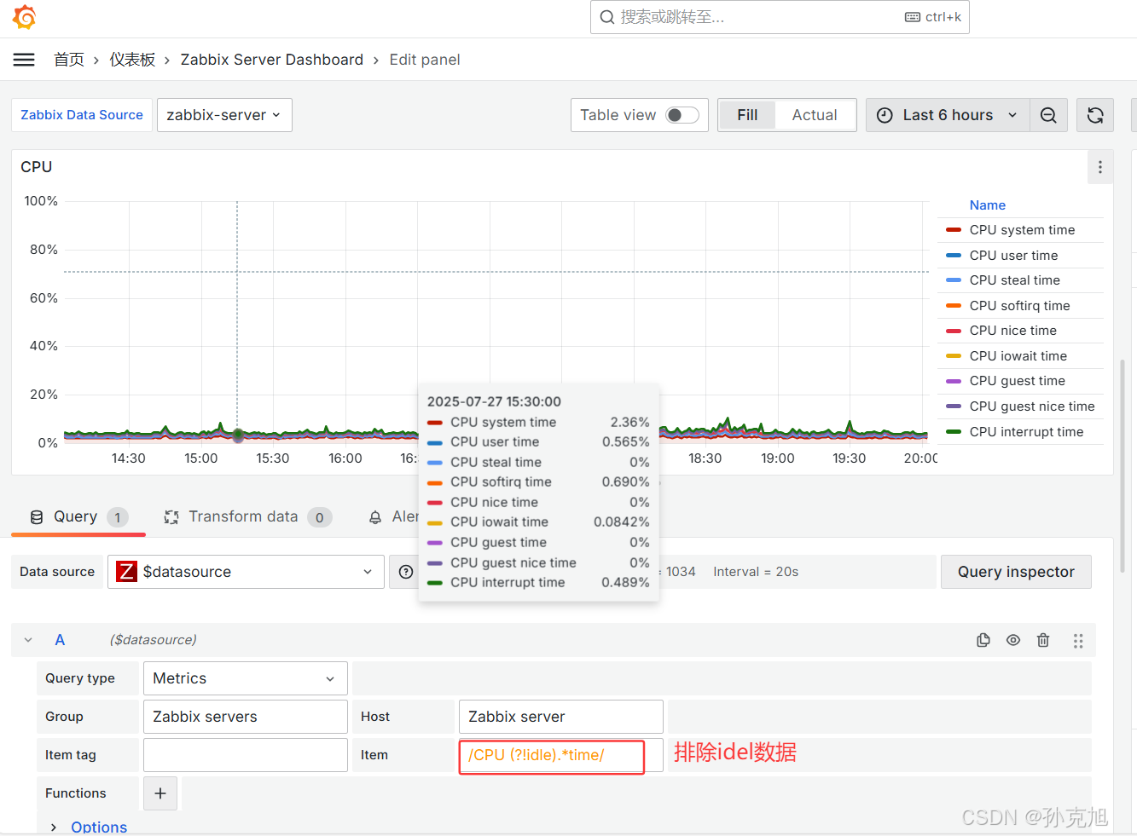Click the CPU system time red color swatch
Image resolution: width=1137 pixels, height=836 pixels.
pyautogui.click(x=954, y=230)
